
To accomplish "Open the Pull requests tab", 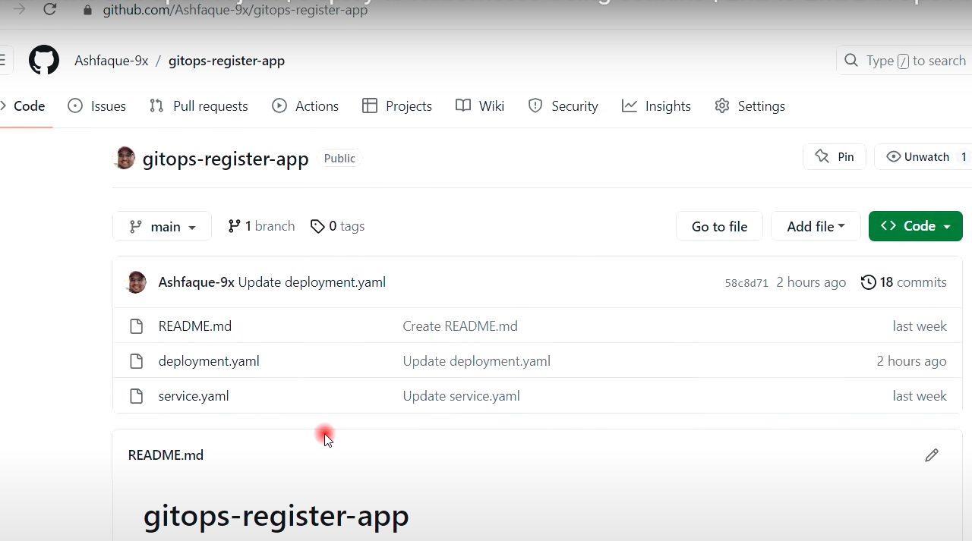I will [x=199, y=106].
